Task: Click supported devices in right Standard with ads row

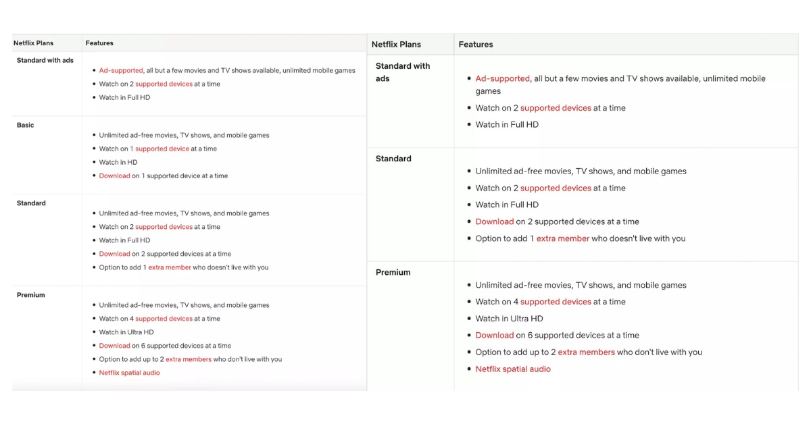Action: pos(556,108)
